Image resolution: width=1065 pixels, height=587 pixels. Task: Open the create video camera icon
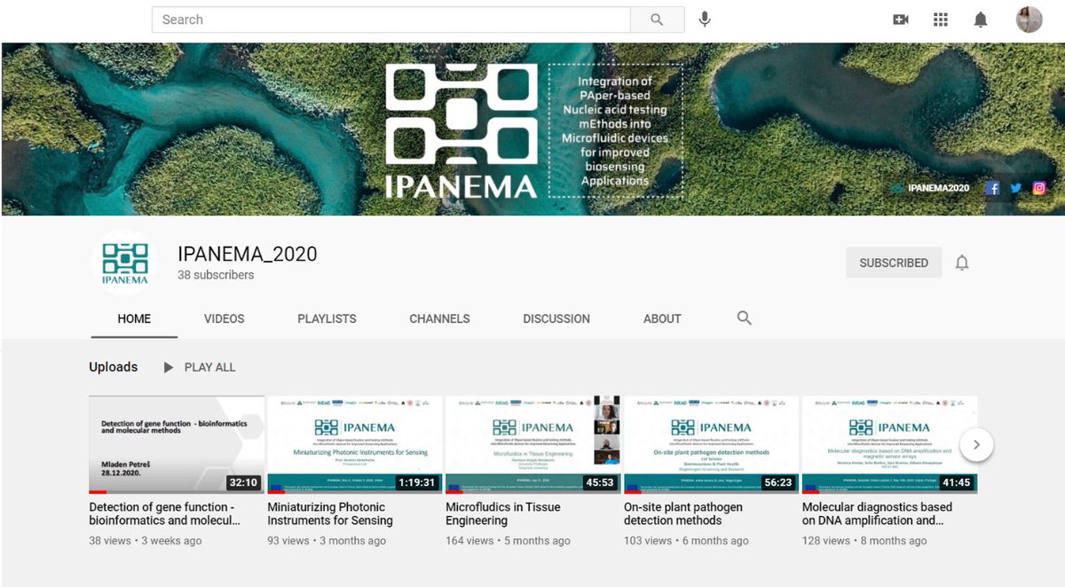click(901, 20)
